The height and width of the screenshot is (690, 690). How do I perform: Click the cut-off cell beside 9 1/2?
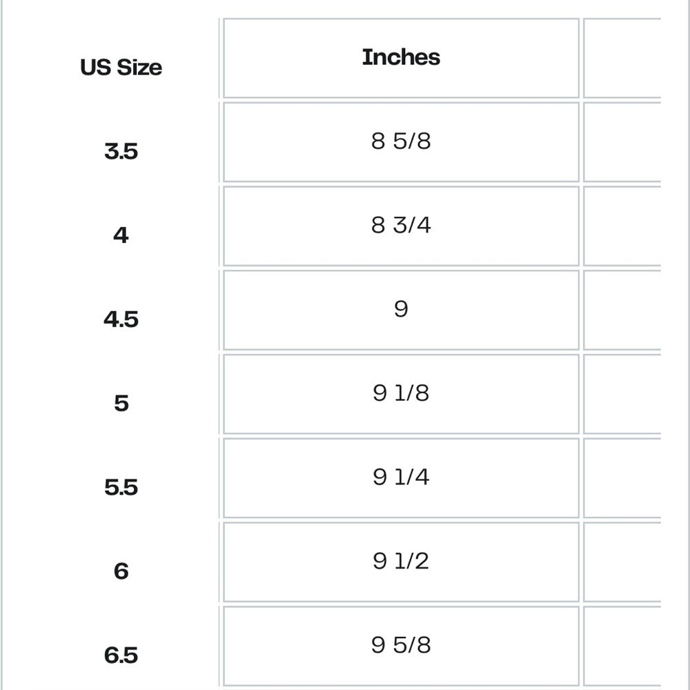[622, 562]
